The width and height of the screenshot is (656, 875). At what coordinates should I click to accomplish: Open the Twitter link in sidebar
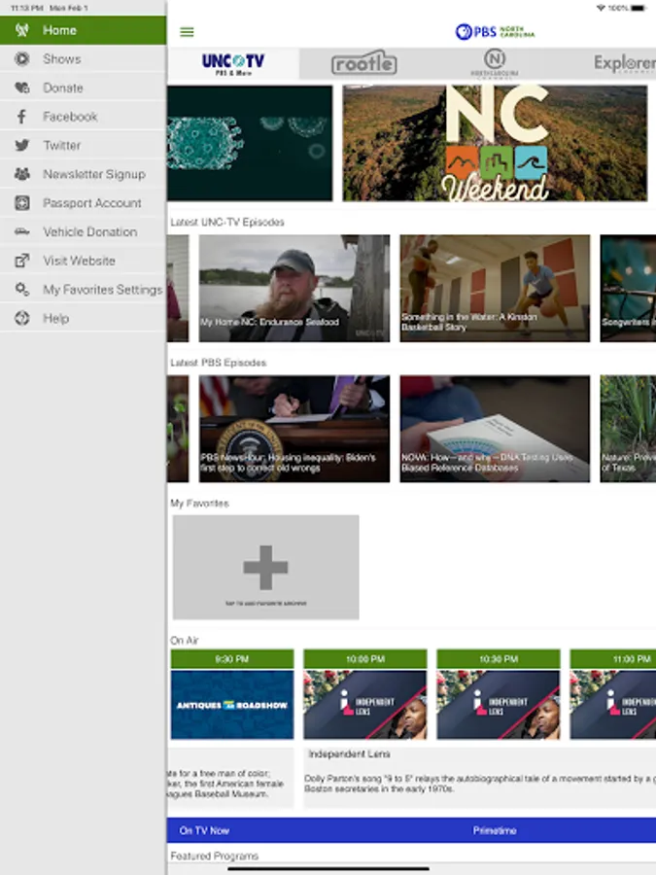pos(84,145)
